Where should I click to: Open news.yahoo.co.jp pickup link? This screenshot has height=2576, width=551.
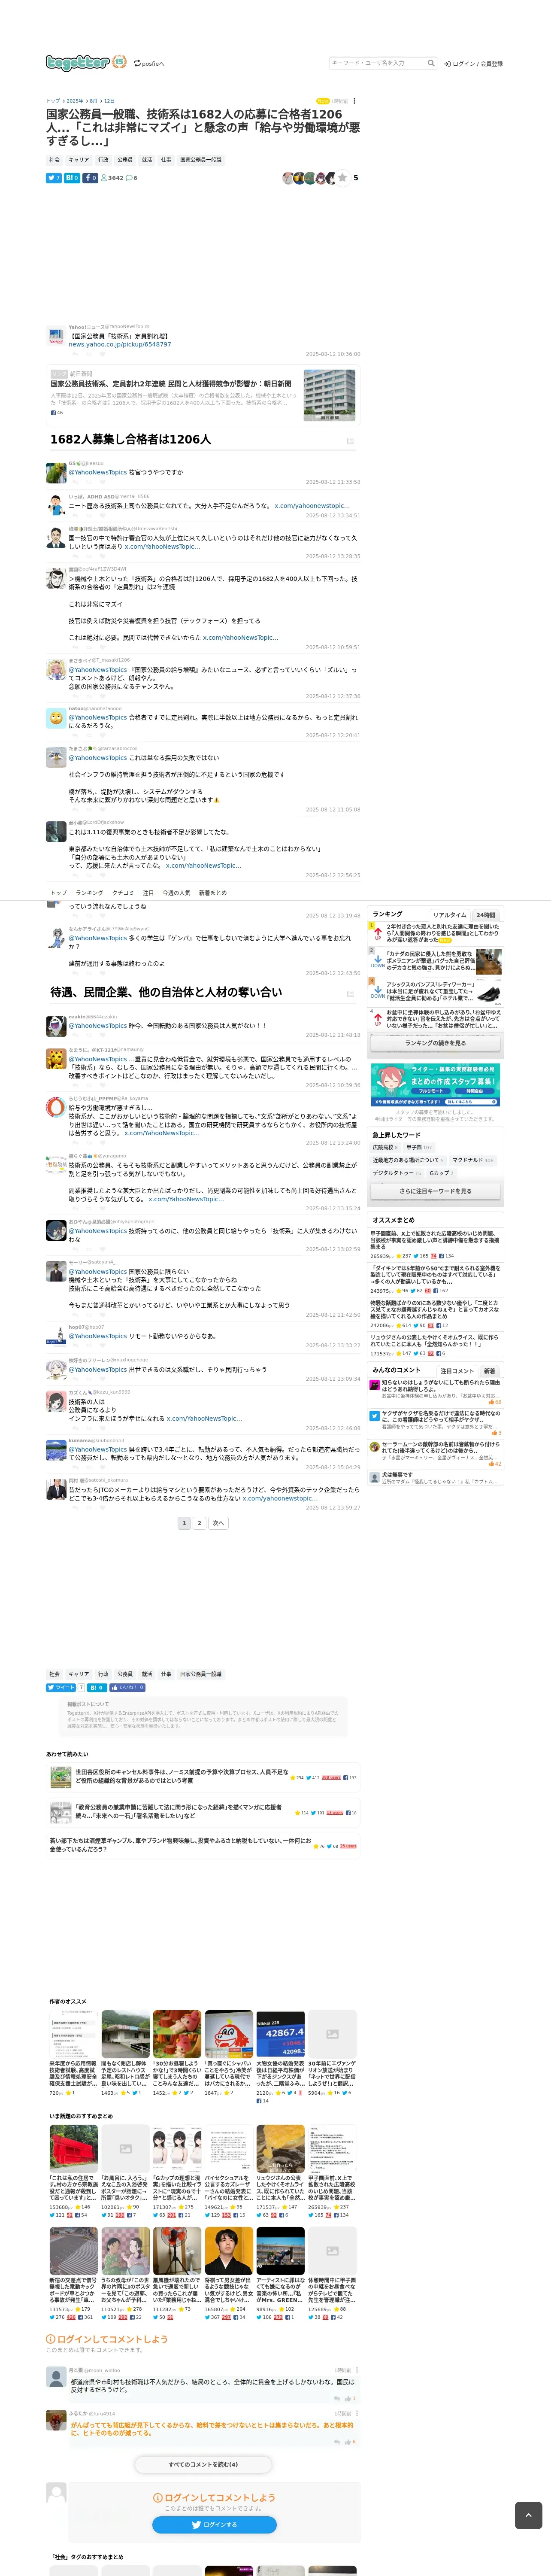[x=120, y=344]
